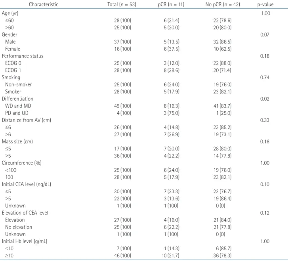Click the '28 (80.0)' No pCR value
This screenshot has width=288, height=261.
[x=222, y=149]
